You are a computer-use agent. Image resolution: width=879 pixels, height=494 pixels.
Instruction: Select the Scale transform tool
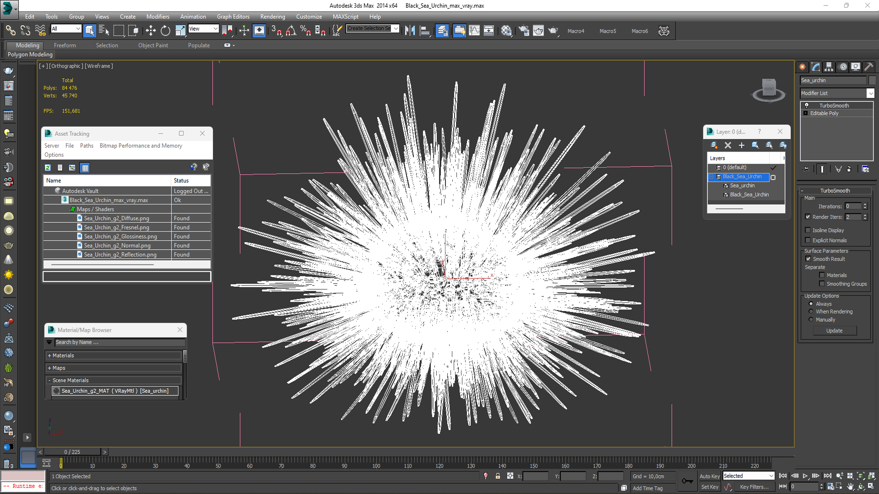(180, 31)
